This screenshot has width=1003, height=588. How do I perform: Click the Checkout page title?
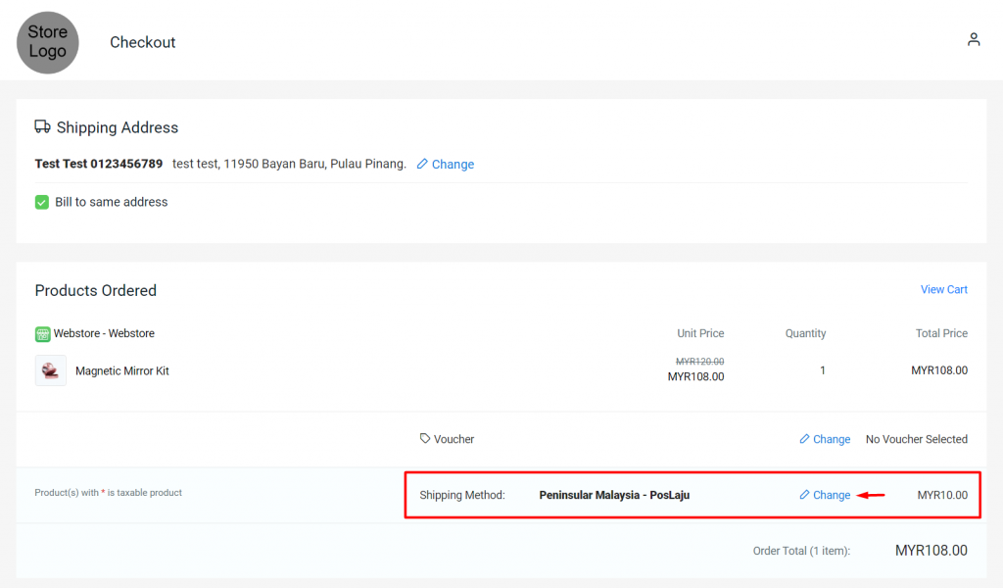[x=142, y=42]
